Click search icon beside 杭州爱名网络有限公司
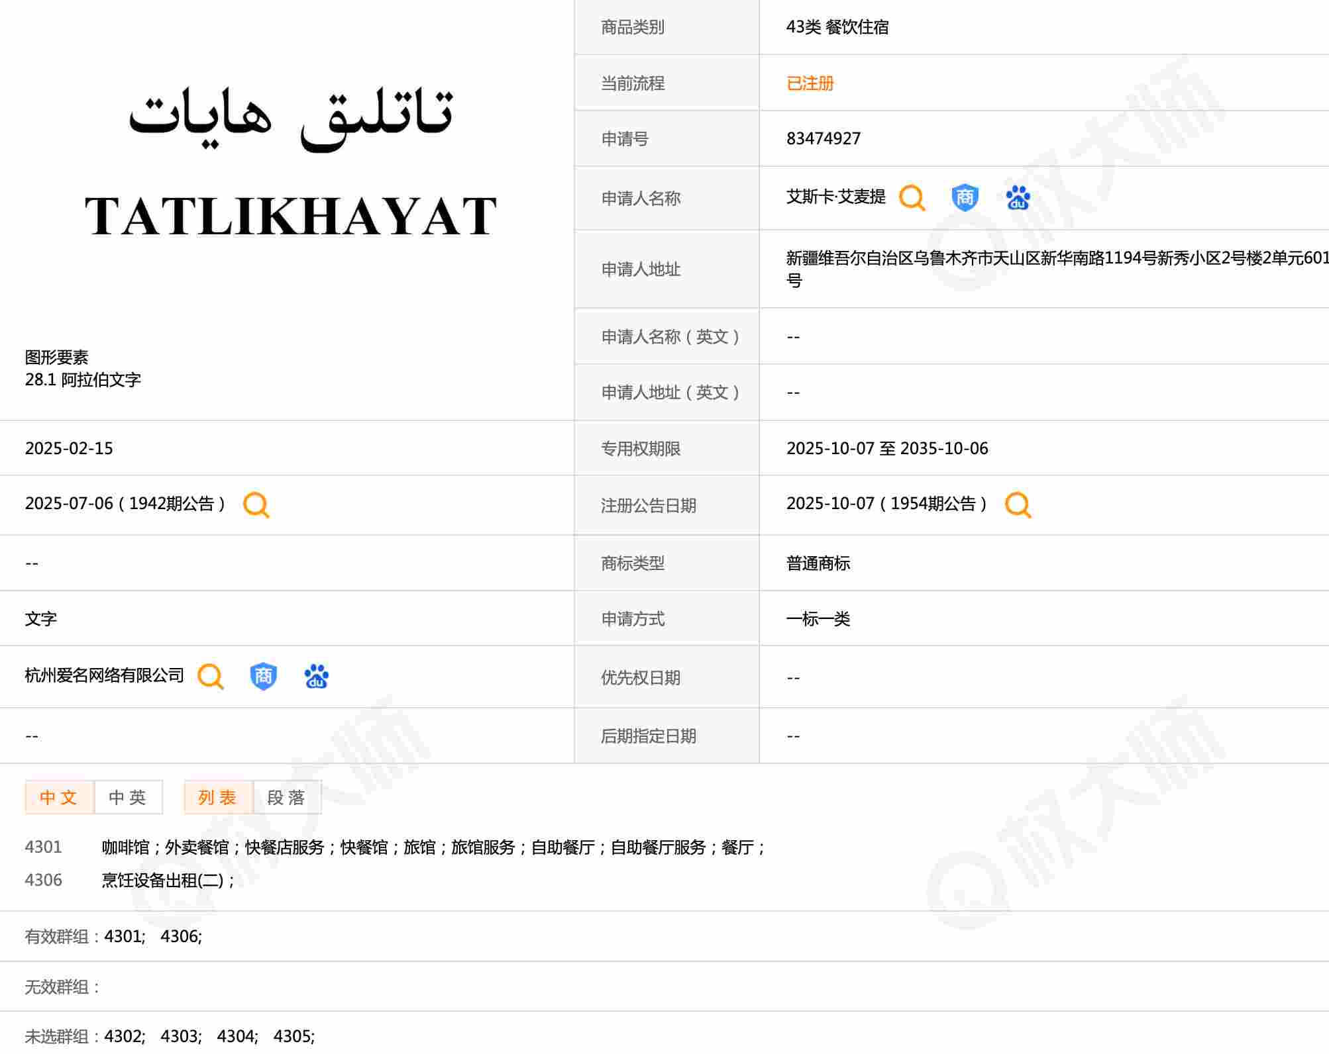 click(211, 676)
